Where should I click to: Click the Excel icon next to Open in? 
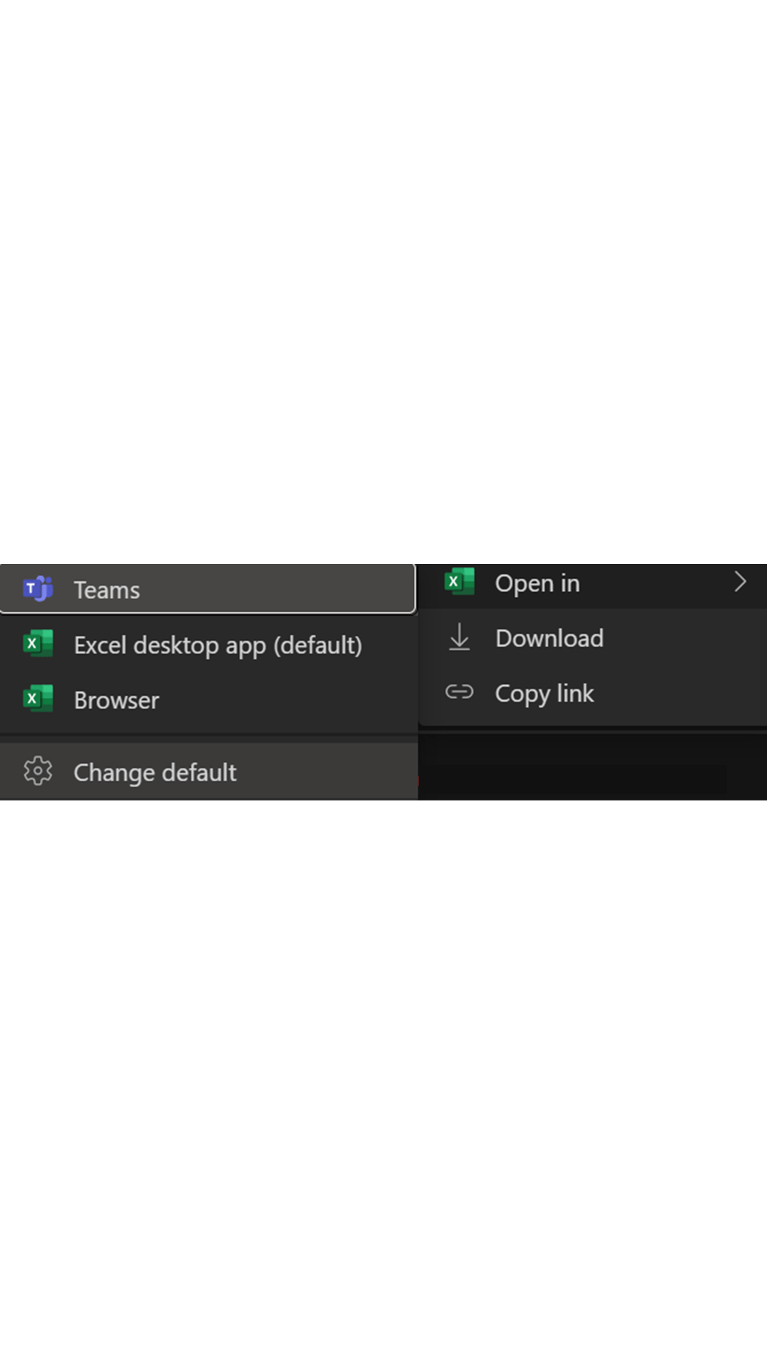(x=460, y=582)
